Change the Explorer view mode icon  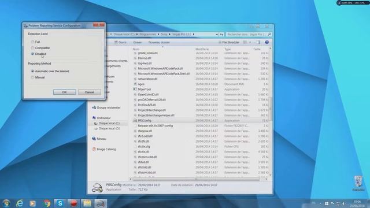(245, 42)
